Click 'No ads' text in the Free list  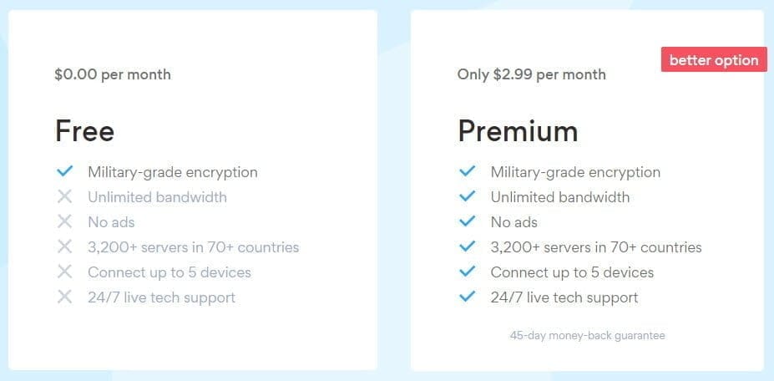(111, 222)
